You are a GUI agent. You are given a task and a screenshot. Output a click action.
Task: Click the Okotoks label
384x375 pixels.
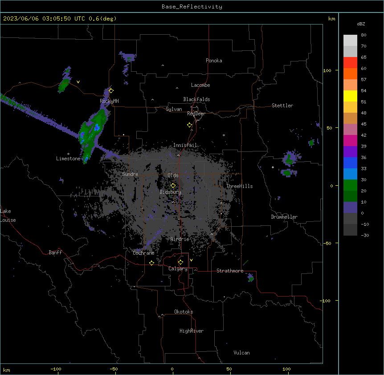click(x=184, y=312)
